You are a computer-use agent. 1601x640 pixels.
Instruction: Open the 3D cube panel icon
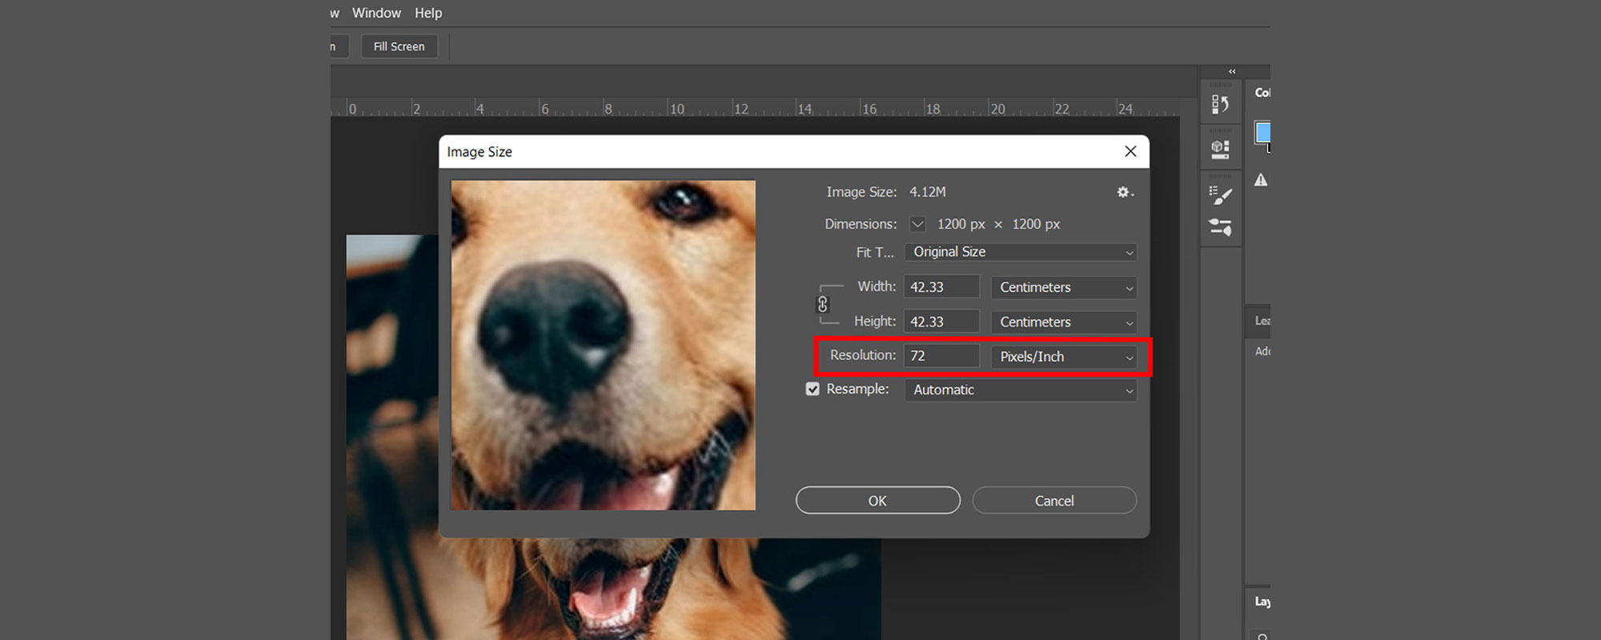click(1220, 149)
